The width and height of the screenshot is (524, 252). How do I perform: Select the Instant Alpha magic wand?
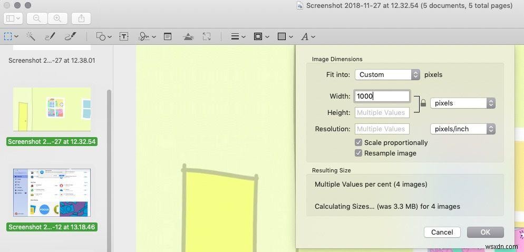pos(31,36)
